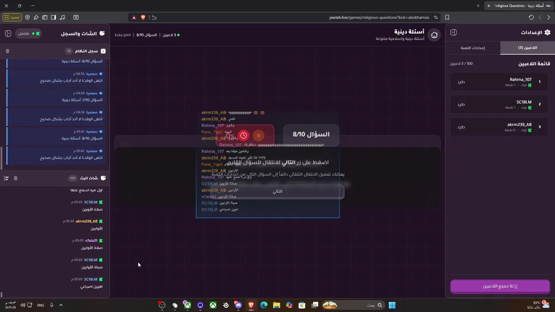The image size is (555, 312).
Task: Open Discord from the taskbar
Action: click(x=238, y=305)
